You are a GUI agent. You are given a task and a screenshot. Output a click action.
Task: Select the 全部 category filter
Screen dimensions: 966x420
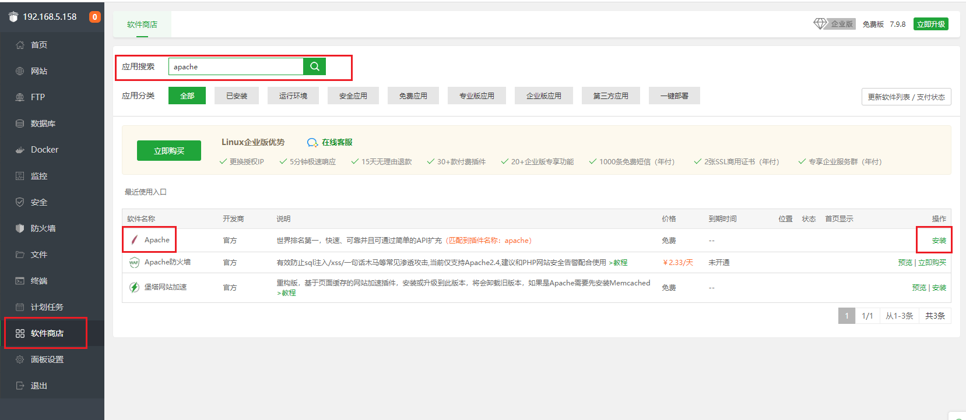187,96
